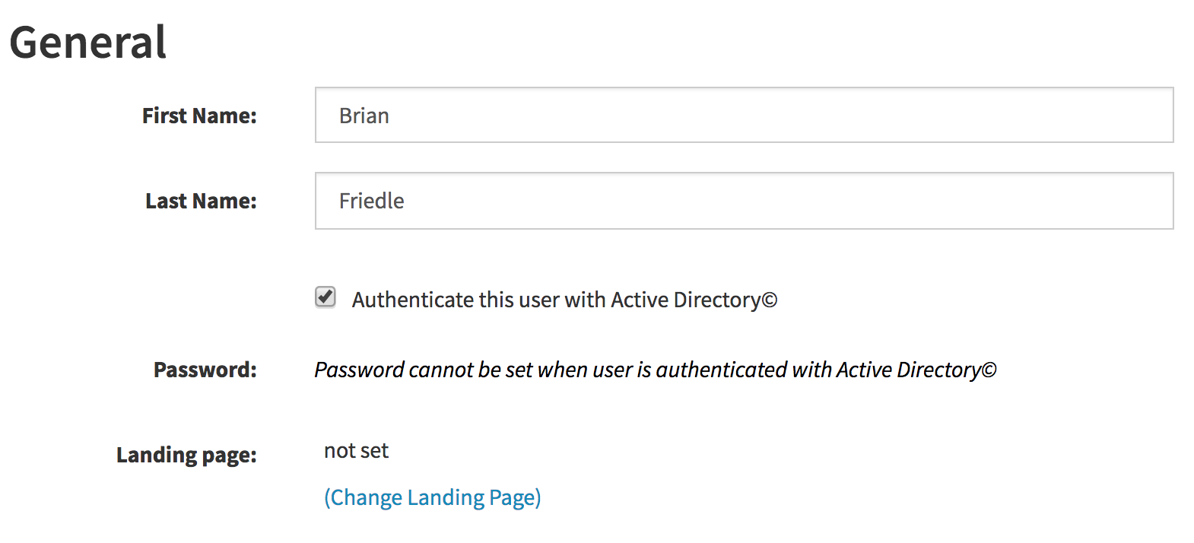Click the General section heading
The width and height of the screenshot is (1194, 543).
tap(88, 42)
